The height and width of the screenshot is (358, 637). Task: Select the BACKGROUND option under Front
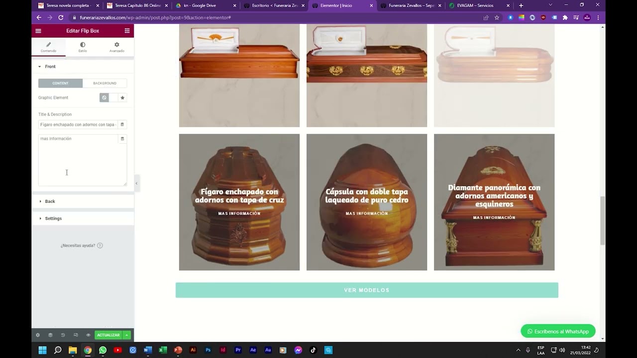pos(105,83)
